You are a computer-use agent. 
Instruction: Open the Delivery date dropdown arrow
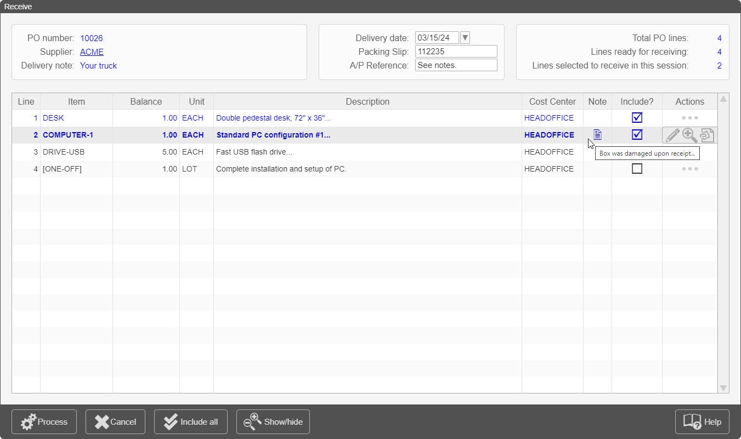point(464,37)
